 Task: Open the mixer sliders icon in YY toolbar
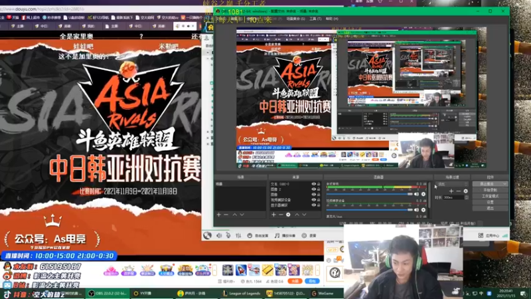tap(238, 236)
